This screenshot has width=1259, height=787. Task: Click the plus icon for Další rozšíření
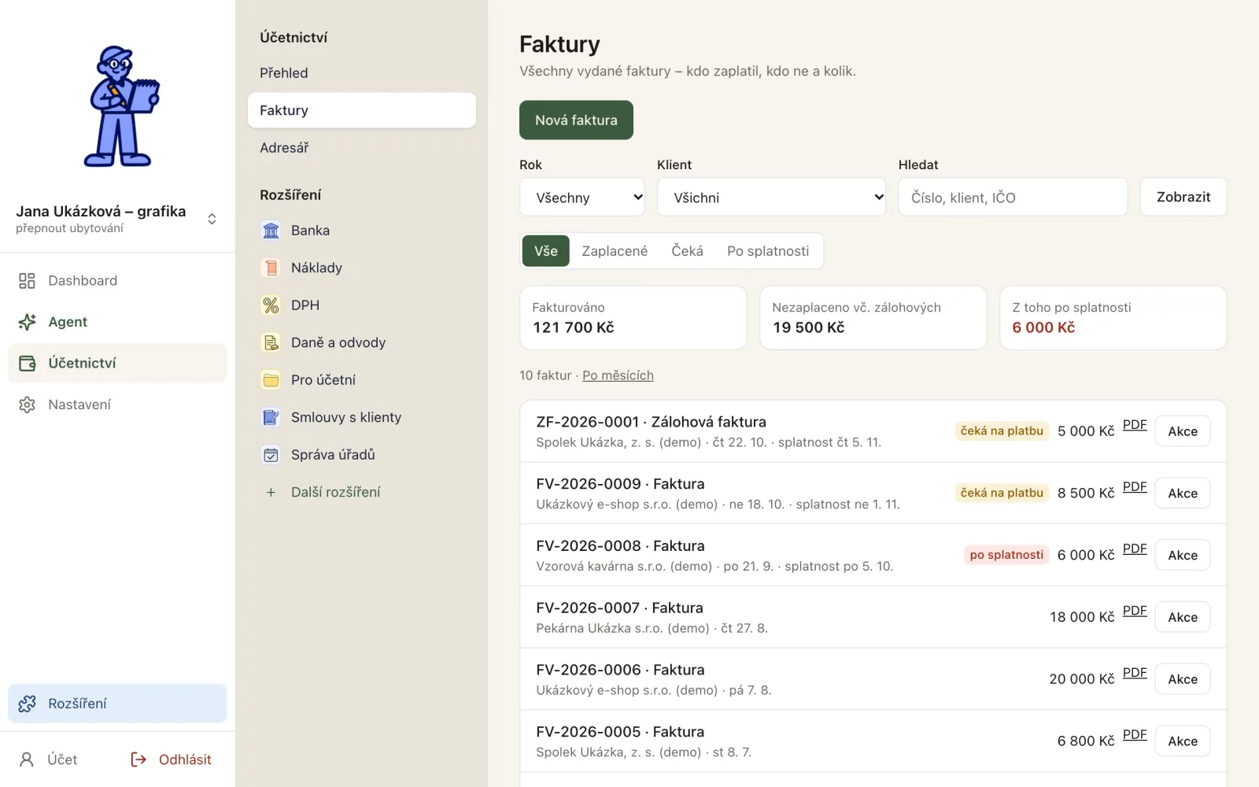click(271, 492)
